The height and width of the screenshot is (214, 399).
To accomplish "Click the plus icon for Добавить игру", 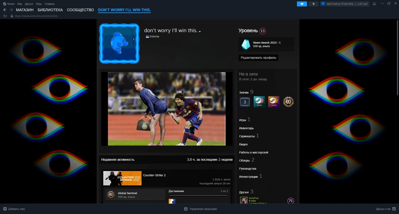I will 5,209.
